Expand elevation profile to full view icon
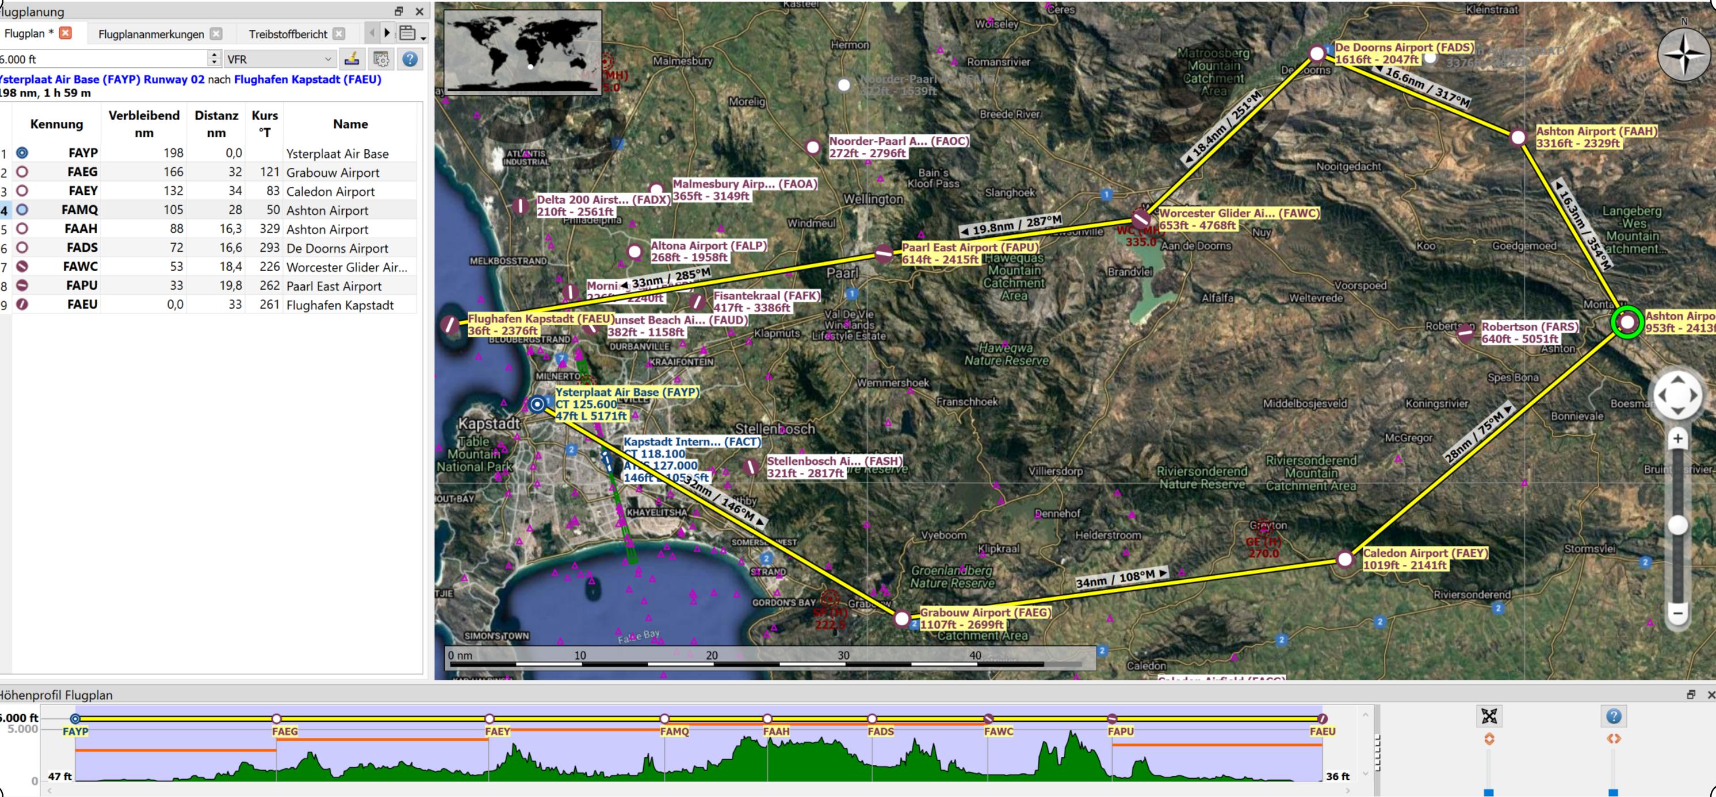 pos(1489,717)
